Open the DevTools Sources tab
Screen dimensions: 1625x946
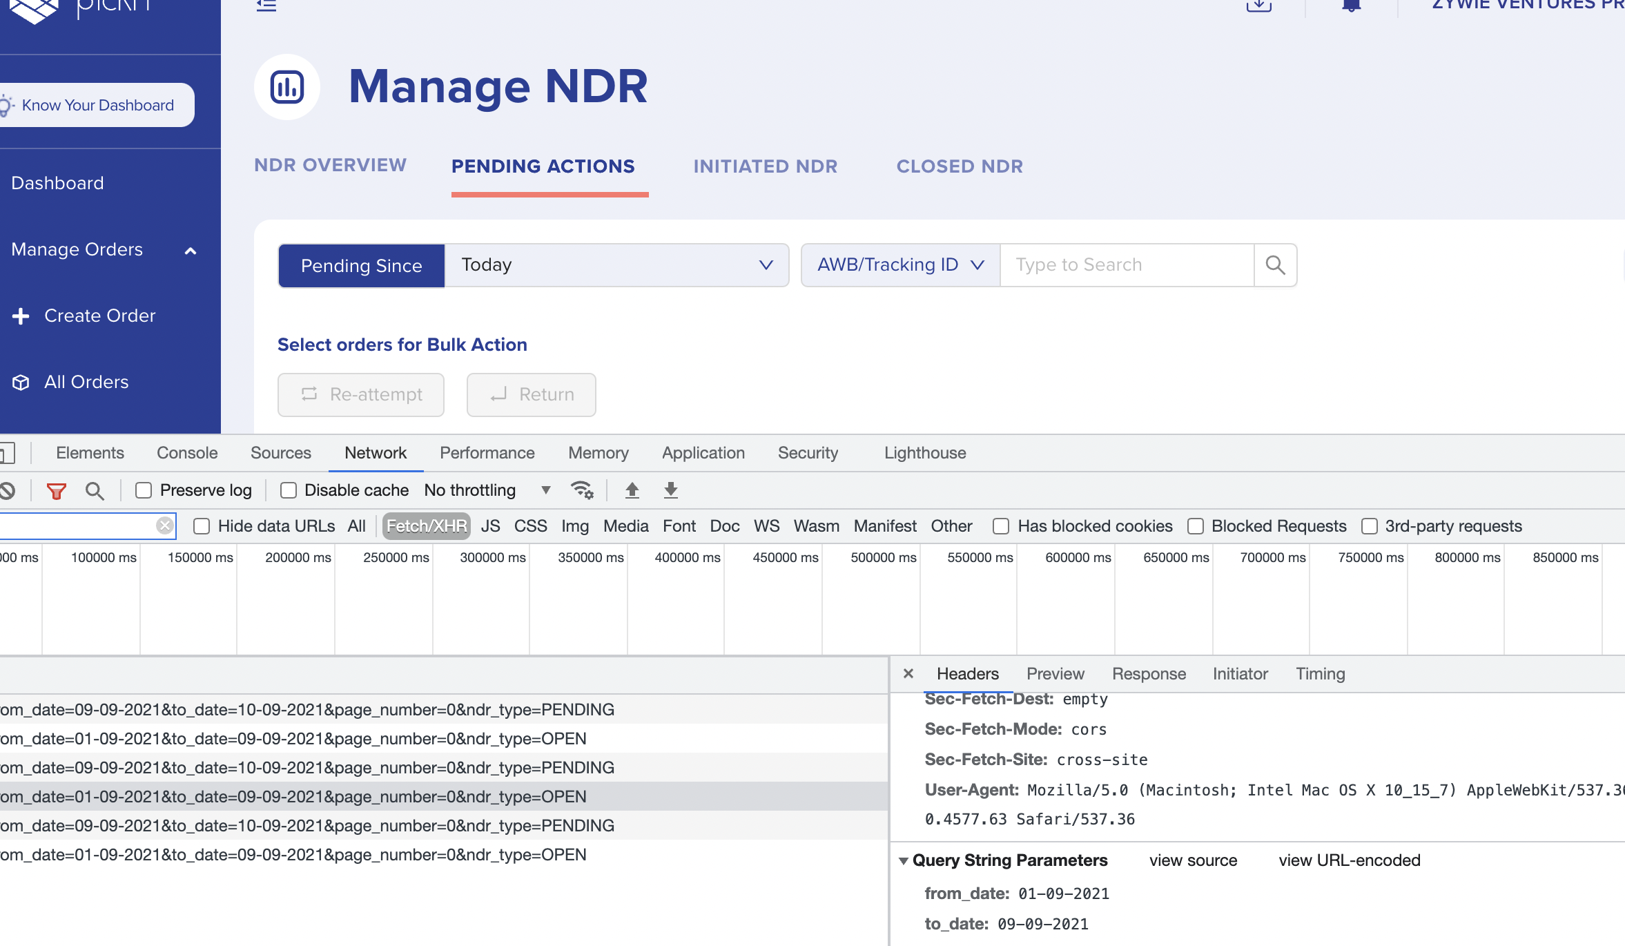[x=281, y=453]
